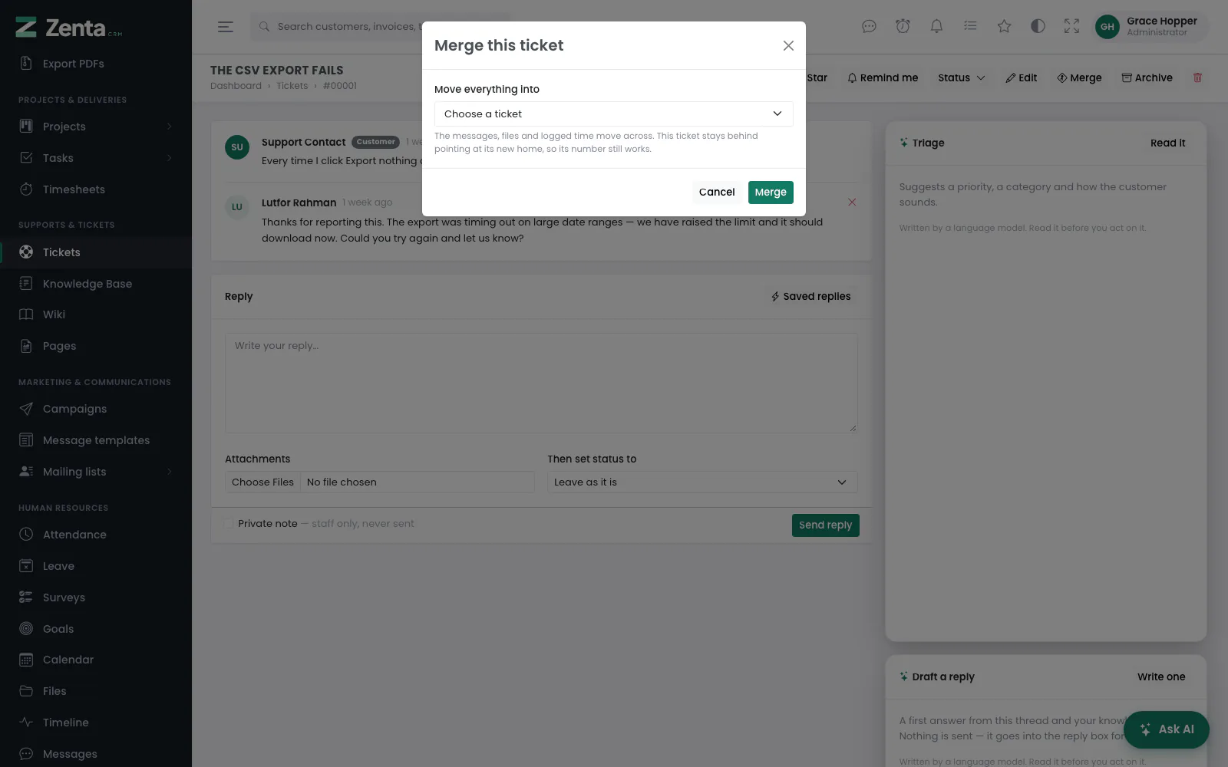The height and width of the screenshot is (767, 1228).
Task: Open Export PDFs in sidebar
Action: point(96,64)
